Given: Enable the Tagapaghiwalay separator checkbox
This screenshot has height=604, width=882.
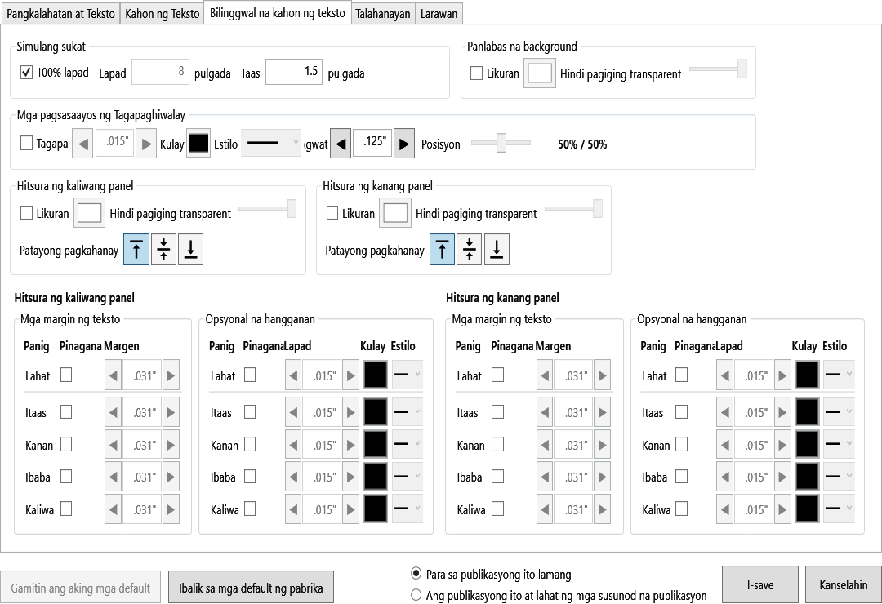Looking at the screenshot, I should [26, 143].
